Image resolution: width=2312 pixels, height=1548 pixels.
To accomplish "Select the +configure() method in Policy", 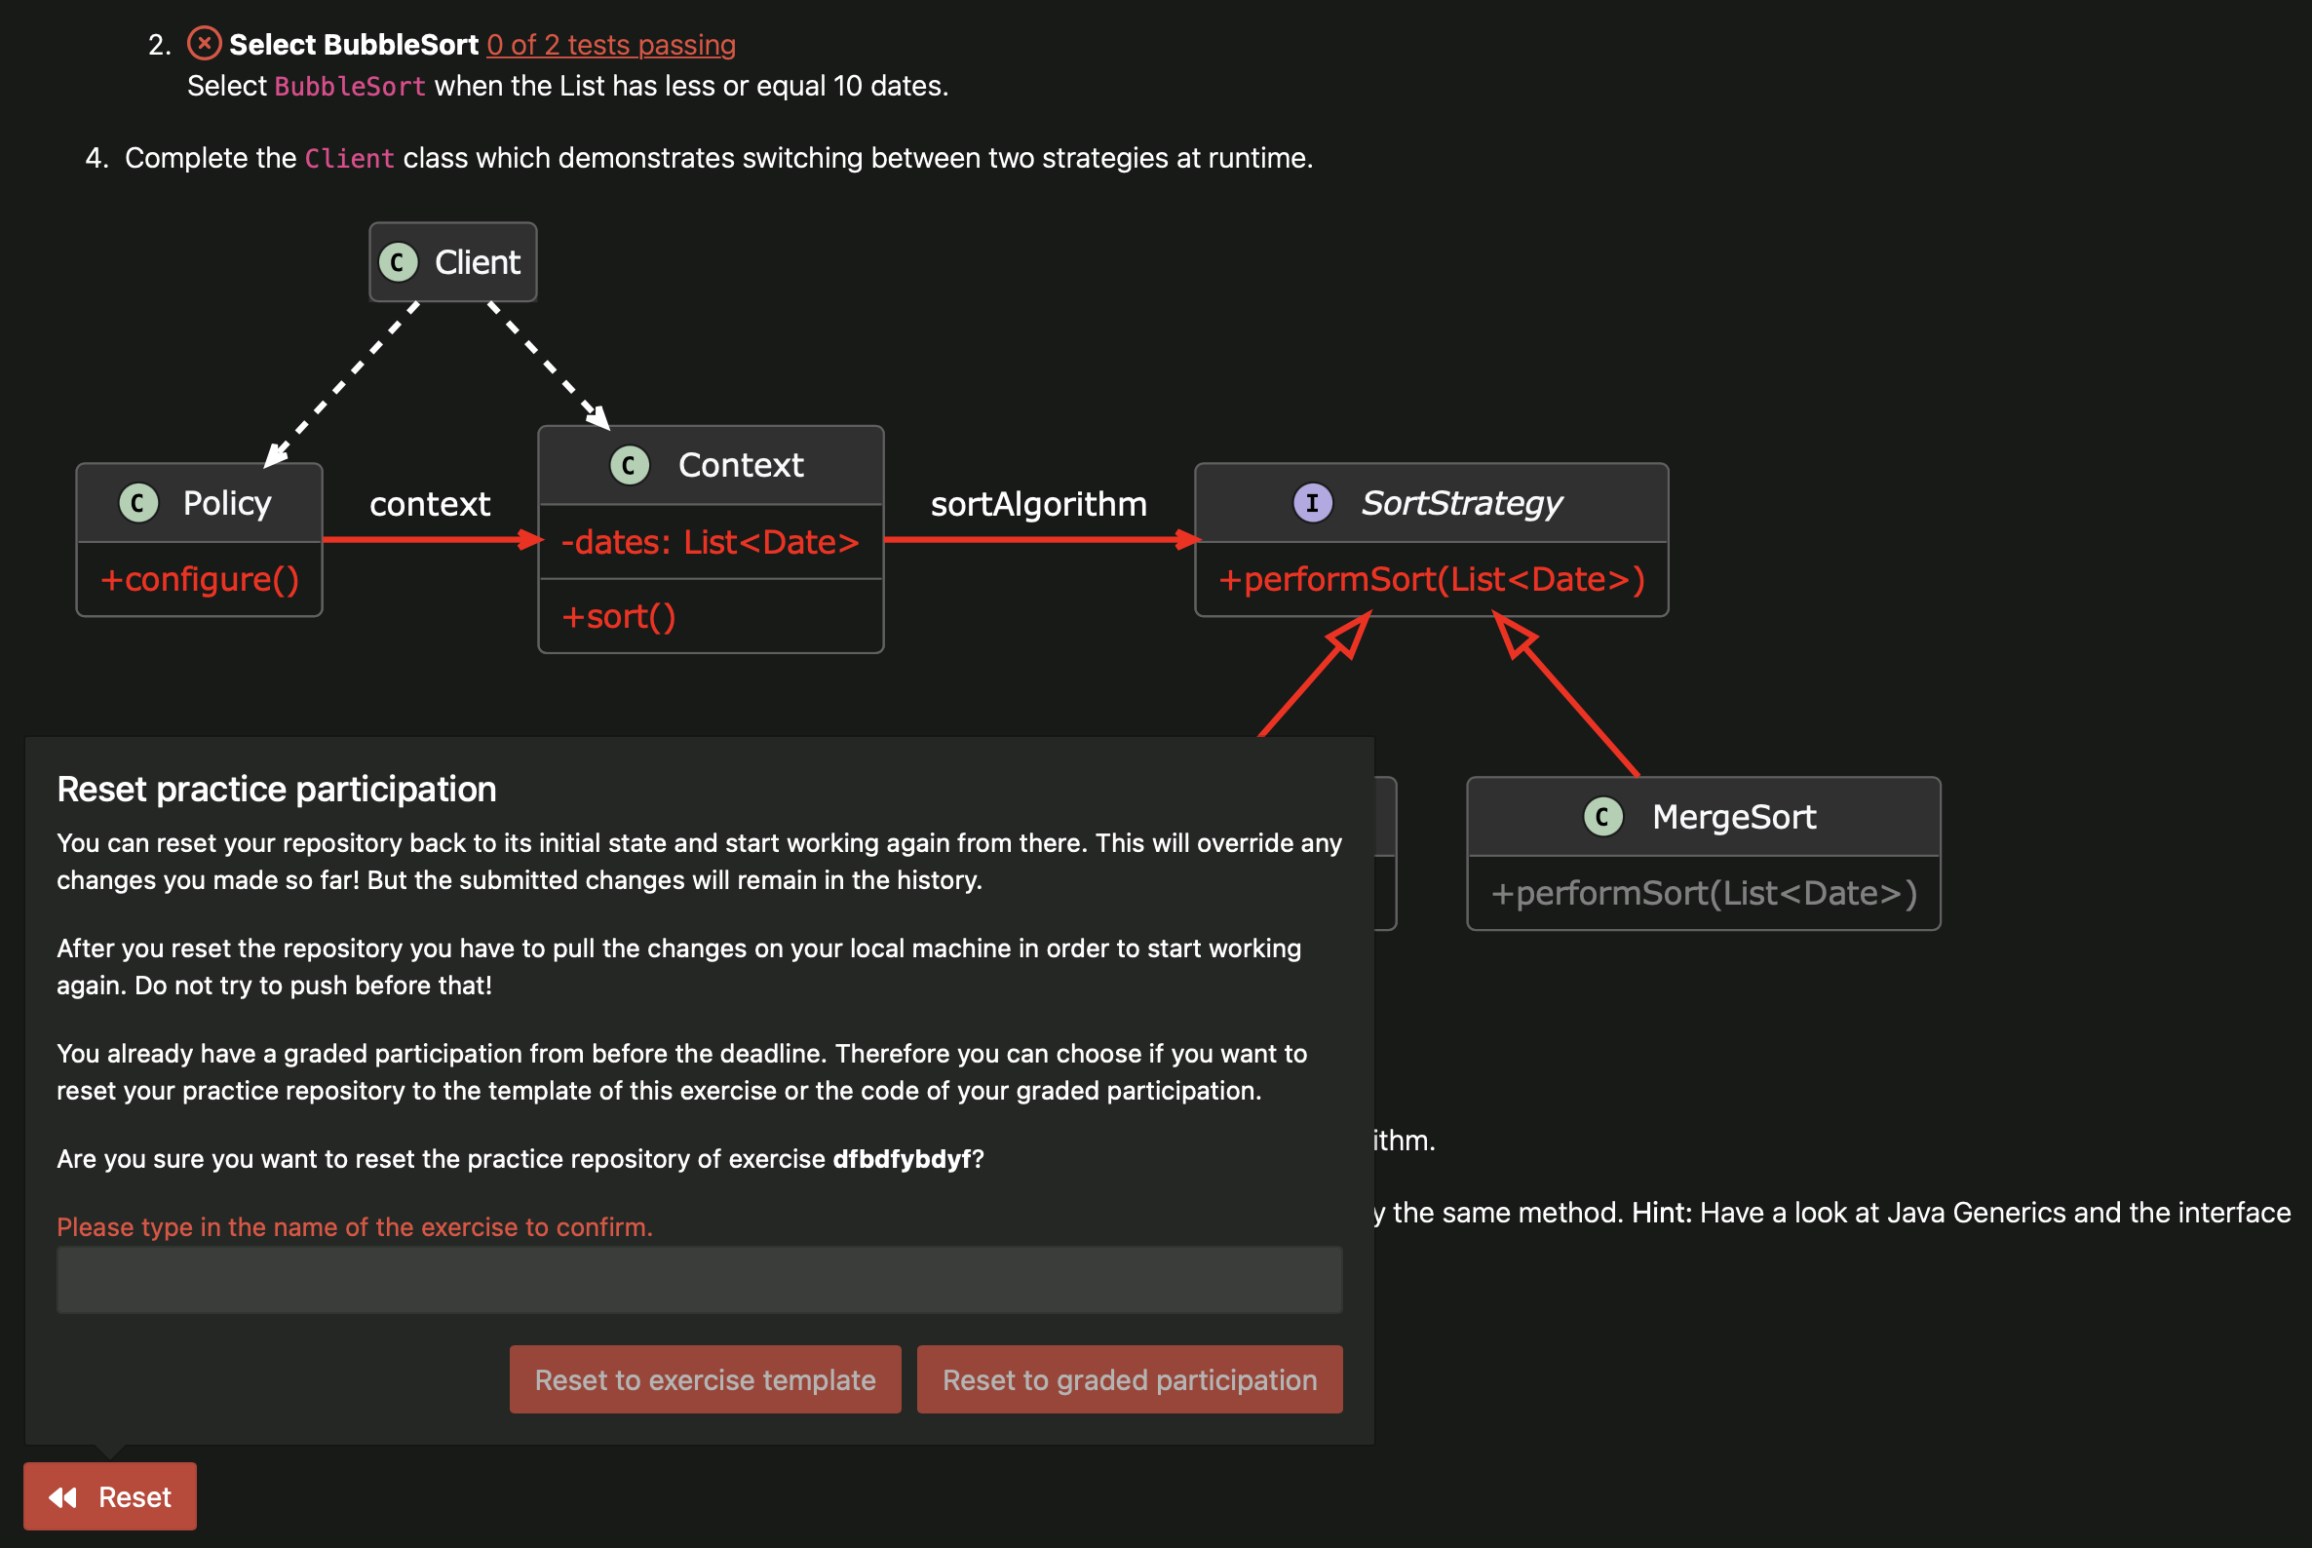I will click(200, 579).
